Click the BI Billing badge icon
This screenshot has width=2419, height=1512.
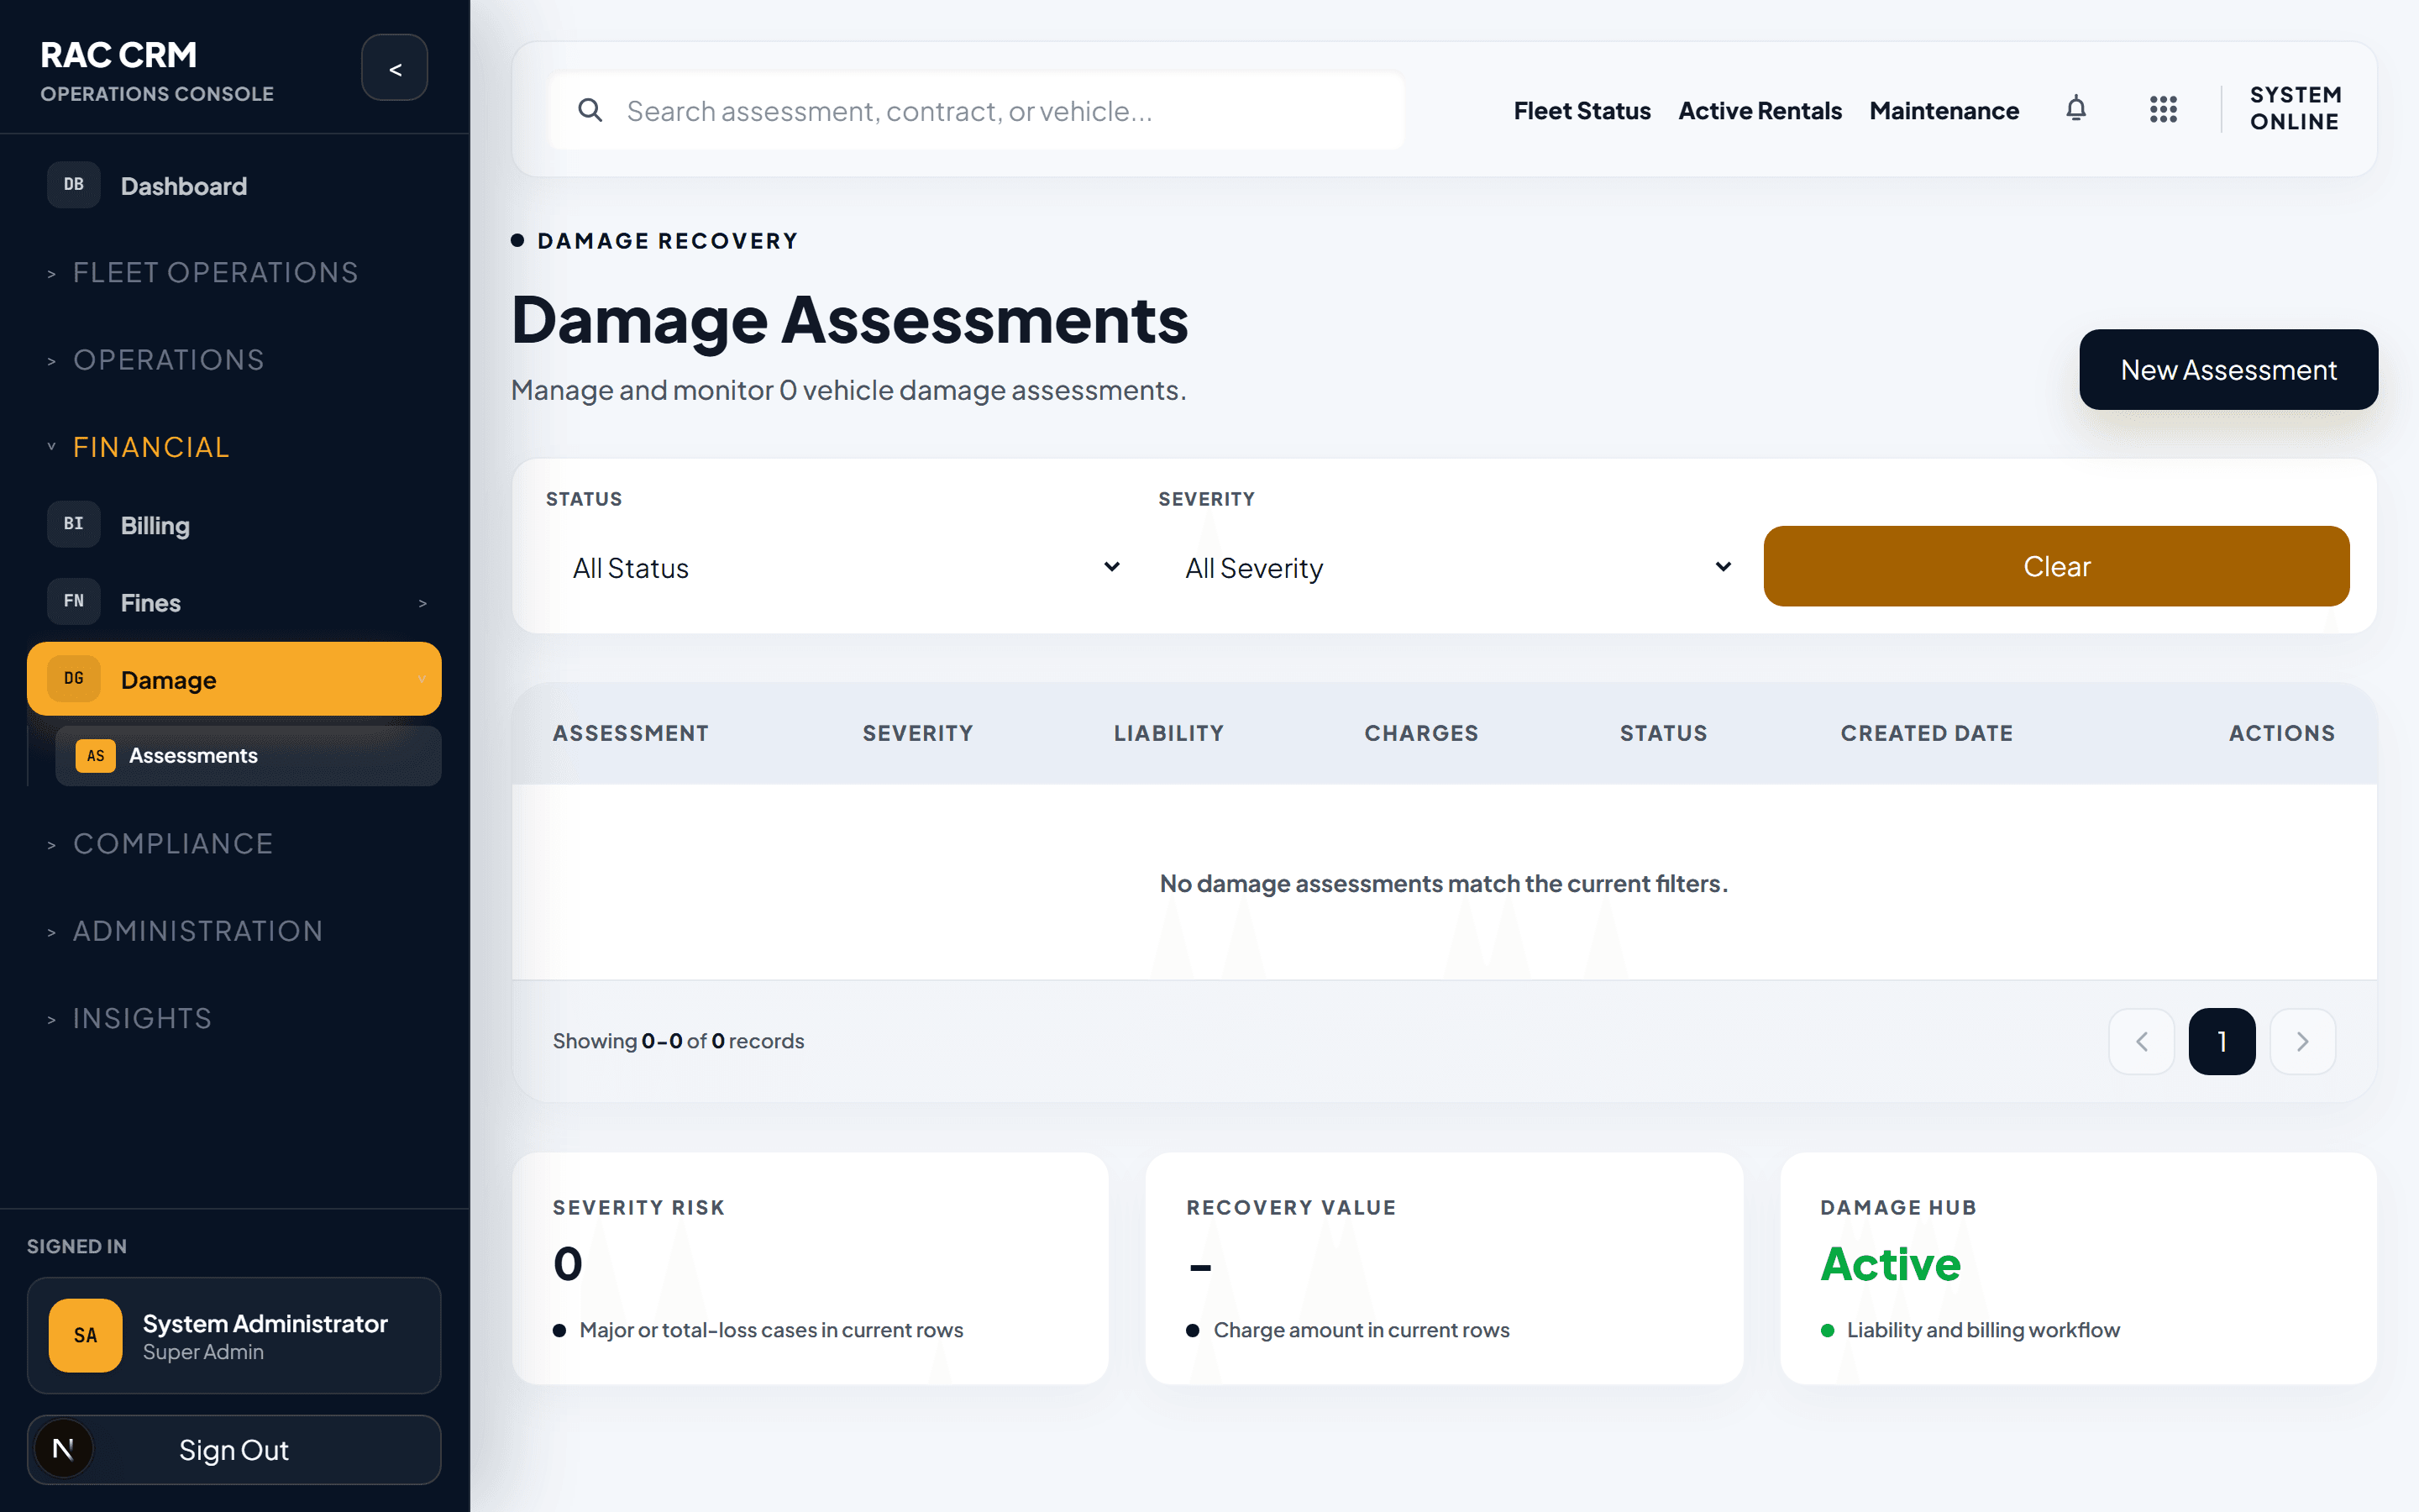pyautogui.click(x=74, y=524)
